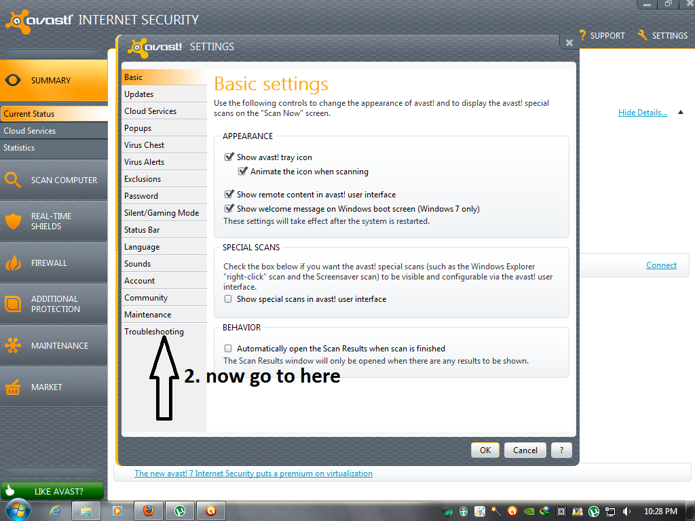The height and width of the screenshot is (521, 695).
Task: Select Current Status in sidebar
Action: [x=54, y=114]
